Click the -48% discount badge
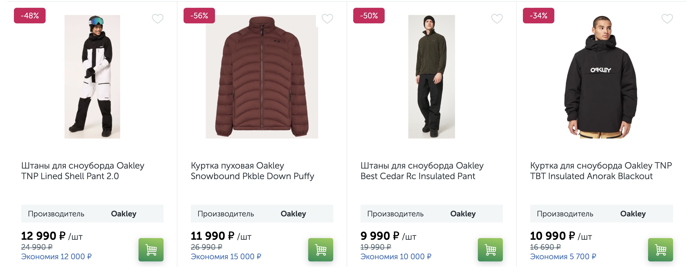Image resolution: width=692 pixels, height=267 pixels. [30, 16]
